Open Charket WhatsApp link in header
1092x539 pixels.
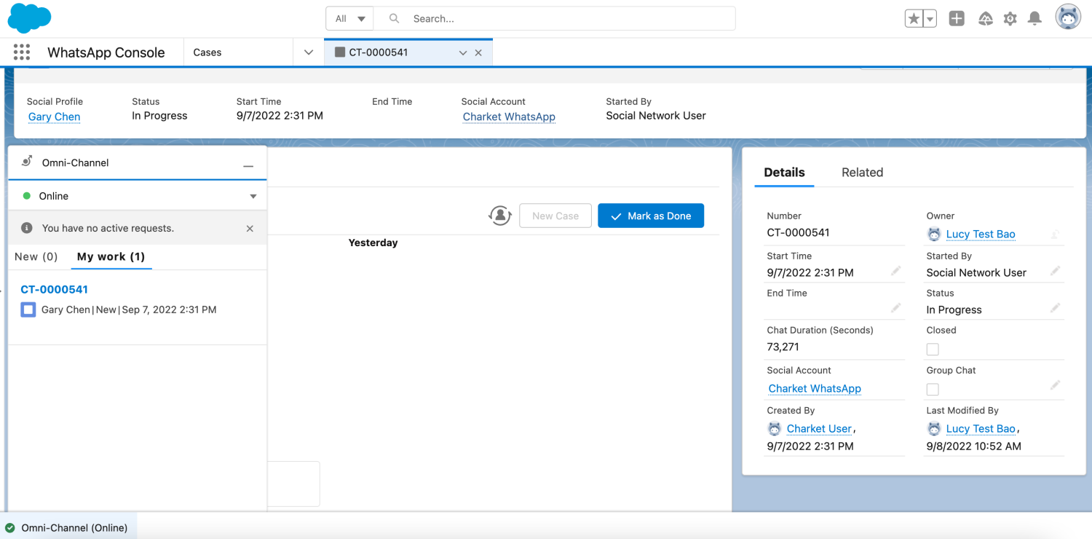509,117
